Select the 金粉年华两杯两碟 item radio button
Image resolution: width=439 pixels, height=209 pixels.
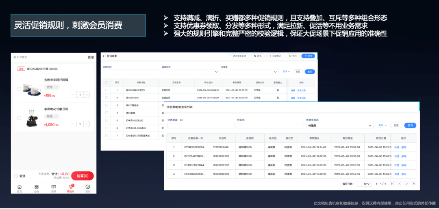coord(19,89)
